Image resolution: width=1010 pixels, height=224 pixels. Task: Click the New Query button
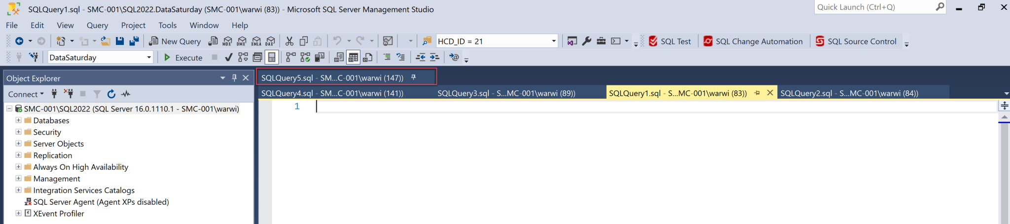(175, 41)
